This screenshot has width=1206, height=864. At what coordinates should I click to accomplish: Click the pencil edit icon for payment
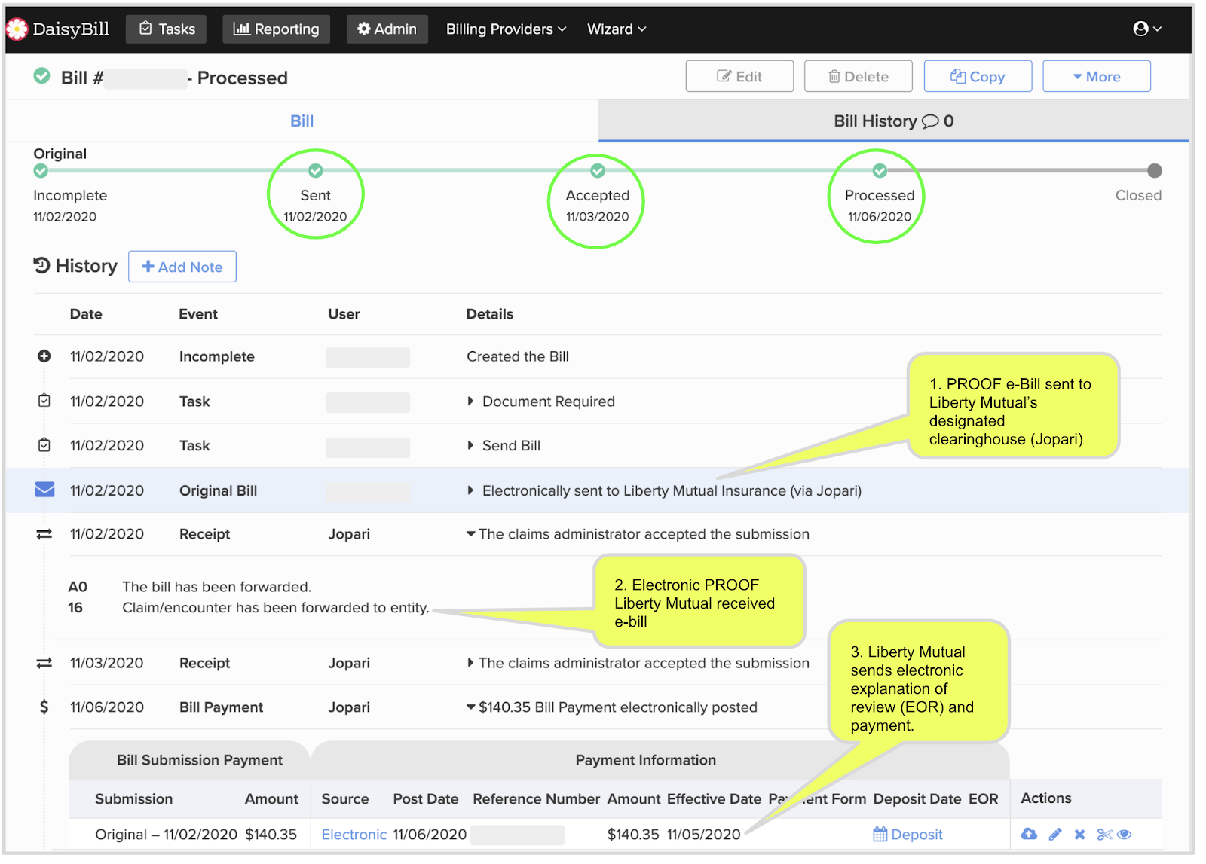click(1055, 834)
